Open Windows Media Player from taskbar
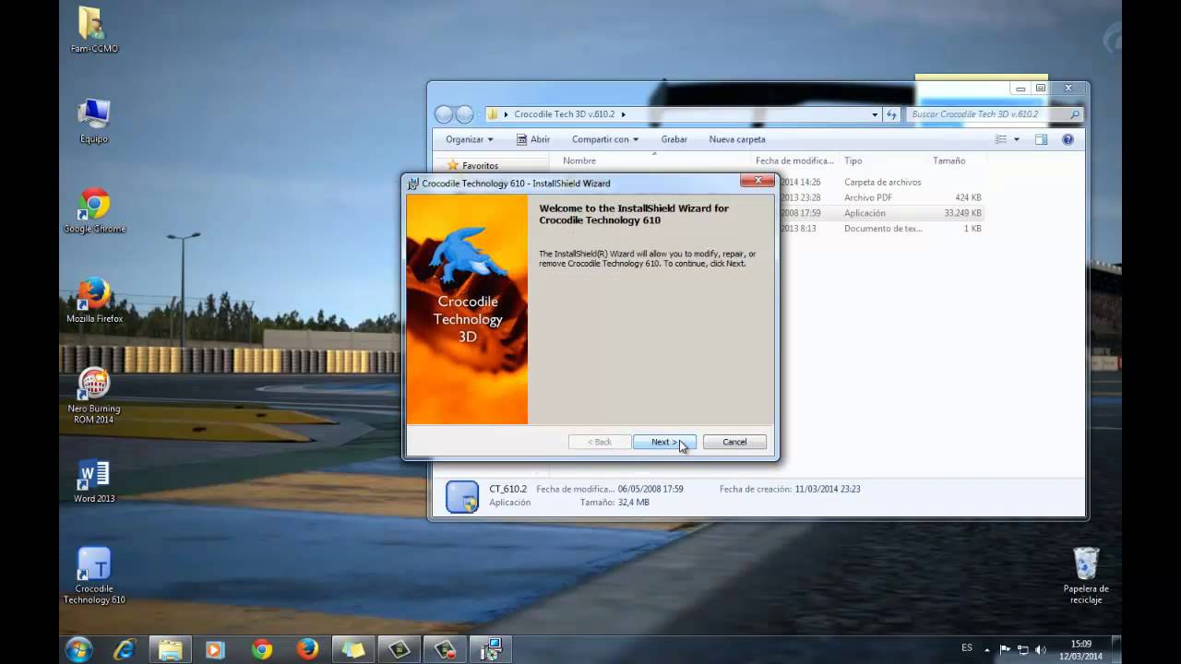Image resolution: width=1181 pixels, height=664 pixels. click(x=215, y=649)
